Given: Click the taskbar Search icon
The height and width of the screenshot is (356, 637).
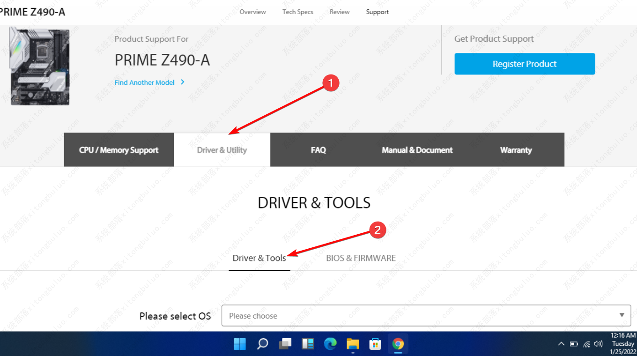Looking at the screenshot, I should tap(263, 344).
